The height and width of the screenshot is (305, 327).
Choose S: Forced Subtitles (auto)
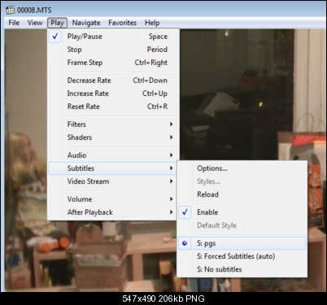pyautogui.click(x=242, y=256)
